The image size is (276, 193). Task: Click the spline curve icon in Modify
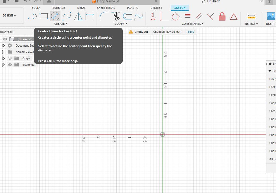click(139, 16)
